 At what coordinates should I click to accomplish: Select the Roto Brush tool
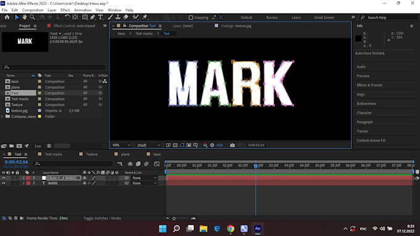(135, 17)
